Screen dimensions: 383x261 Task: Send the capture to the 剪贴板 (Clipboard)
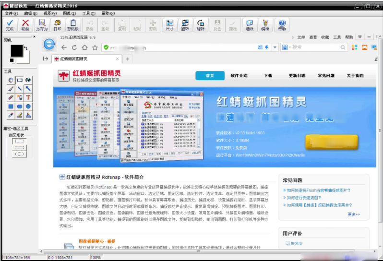pos(73,25)
